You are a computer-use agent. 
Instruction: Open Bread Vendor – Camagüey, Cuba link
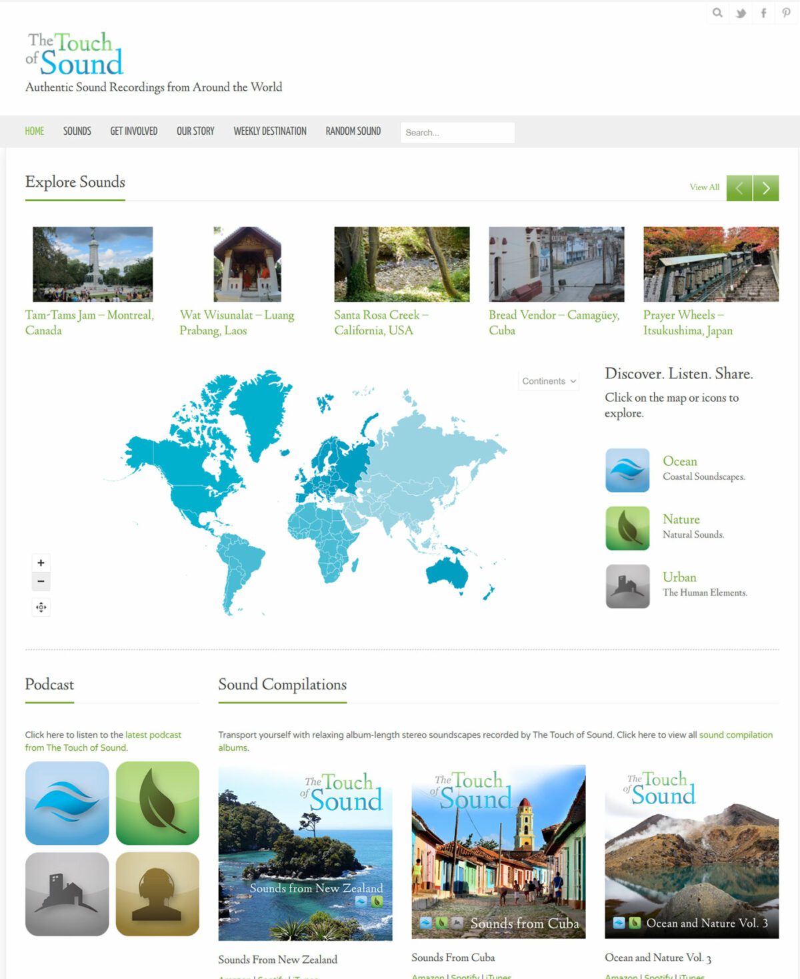click(x=554, y=322)
